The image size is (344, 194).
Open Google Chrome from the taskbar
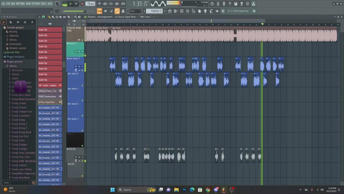(208, 190)
